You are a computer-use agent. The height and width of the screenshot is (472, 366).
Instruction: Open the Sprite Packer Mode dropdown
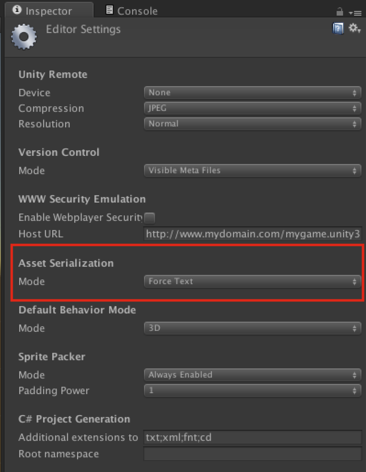(x=252, y=375)
